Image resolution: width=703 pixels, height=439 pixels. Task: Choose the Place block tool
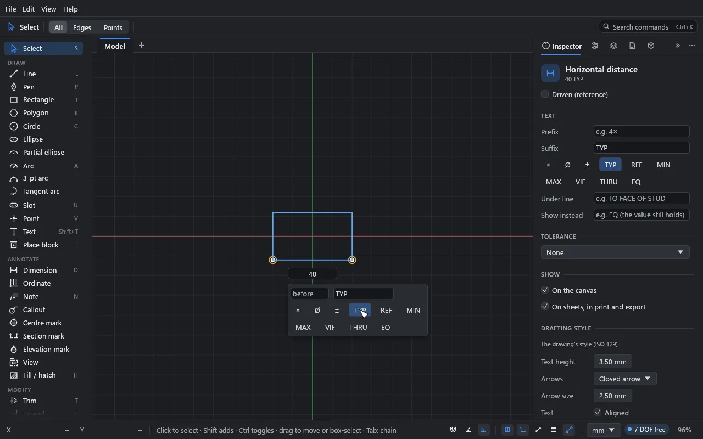pyautogui.click(x=44, y=245)
